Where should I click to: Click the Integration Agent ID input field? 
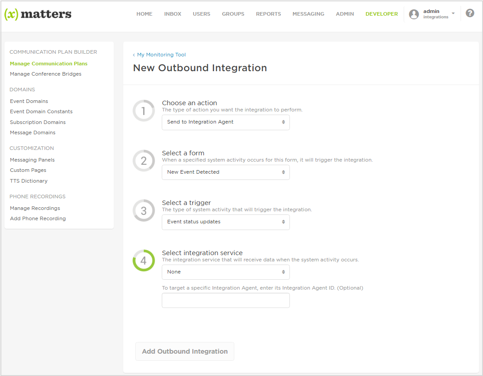pyautogui.click(x=225, y=300)
